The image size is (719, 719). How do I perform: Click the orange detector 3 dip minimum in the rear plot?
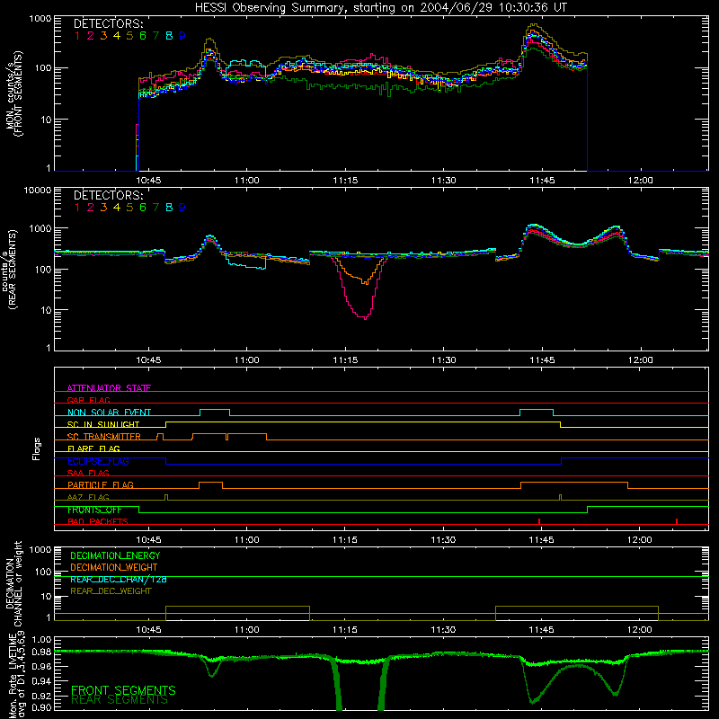click(366, 282)
